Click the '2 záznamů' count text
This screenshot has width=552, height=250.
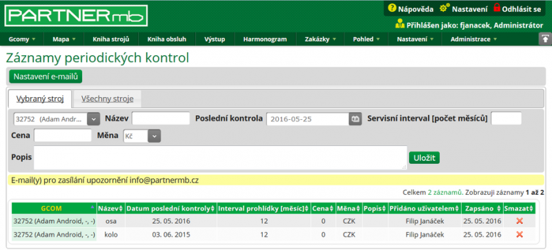(446, 192)
